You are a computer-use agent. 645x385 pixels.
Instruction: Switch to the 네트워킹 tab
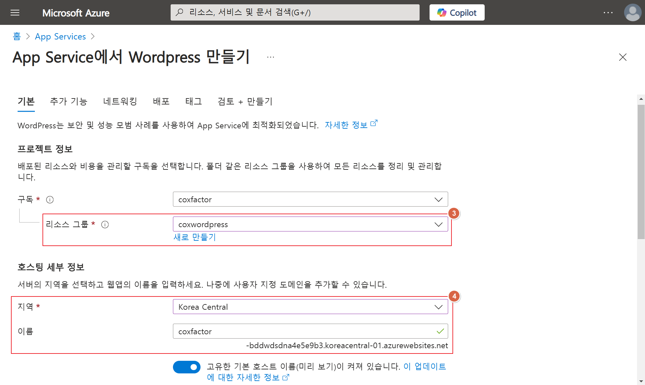coord(120,101)
